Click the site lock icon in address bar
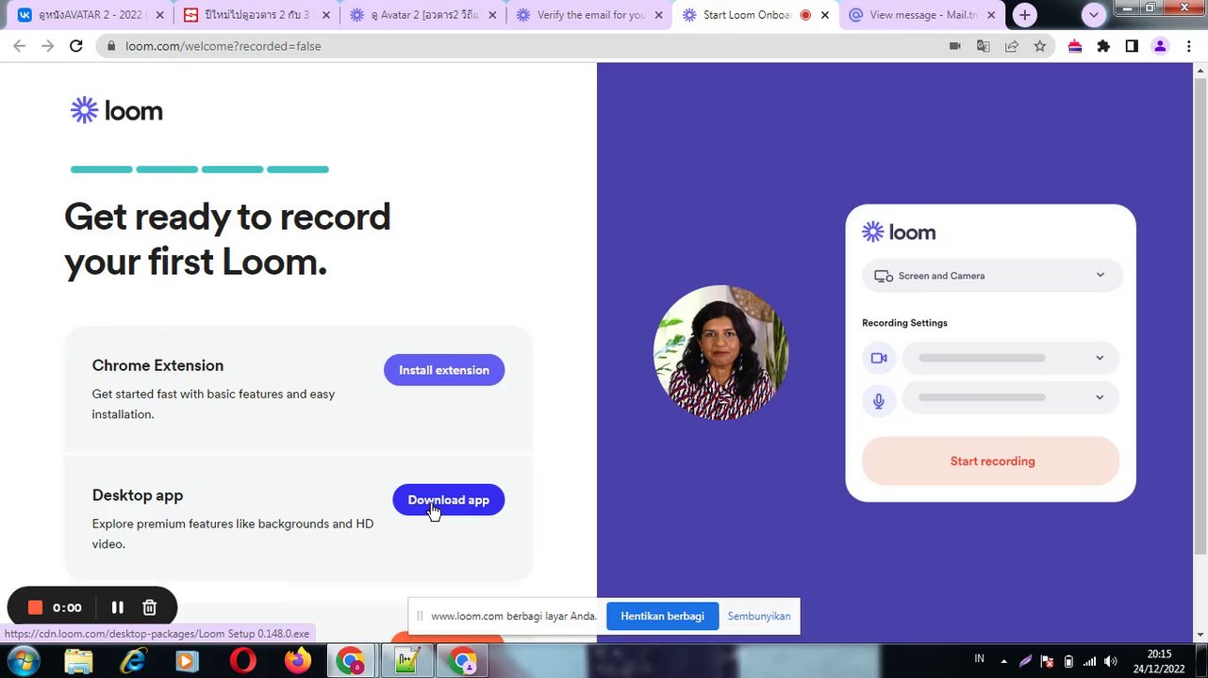Screen dimensions: 1208x678 [x=111, y=45]
